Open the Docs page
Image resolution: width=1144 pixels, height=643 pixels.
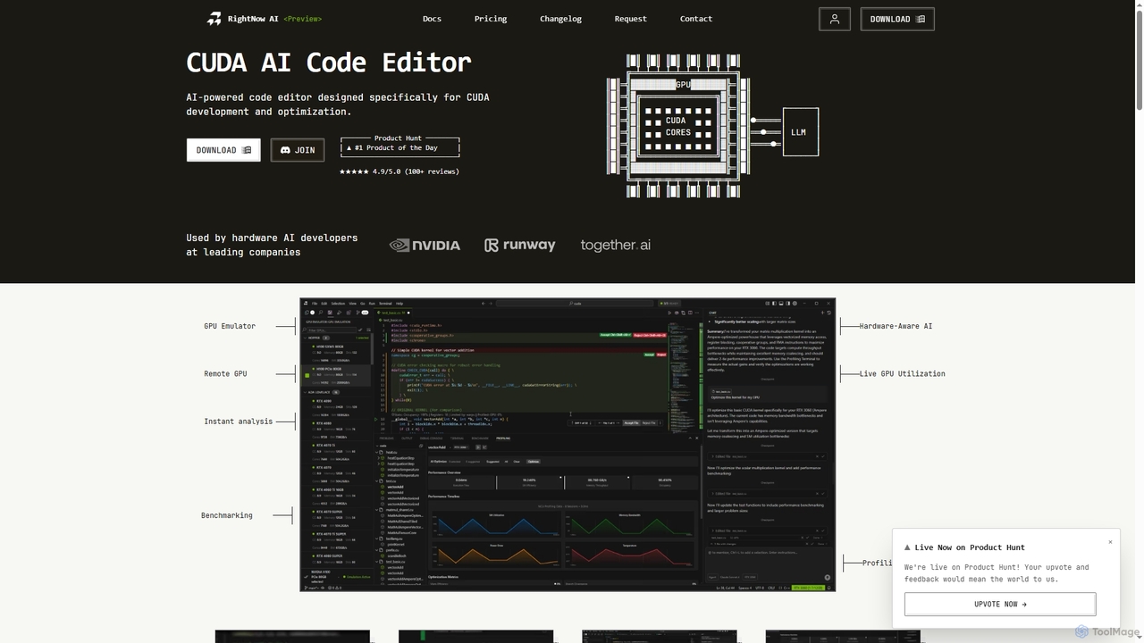[432, 19]
